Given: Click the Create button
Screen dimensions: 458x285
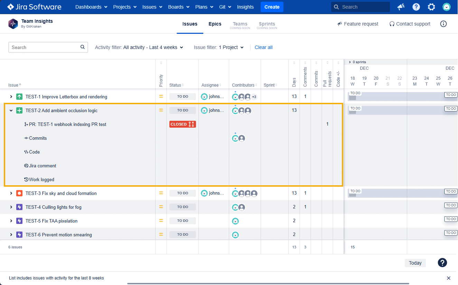Looking at the screenshot, I should pos(272,7).
